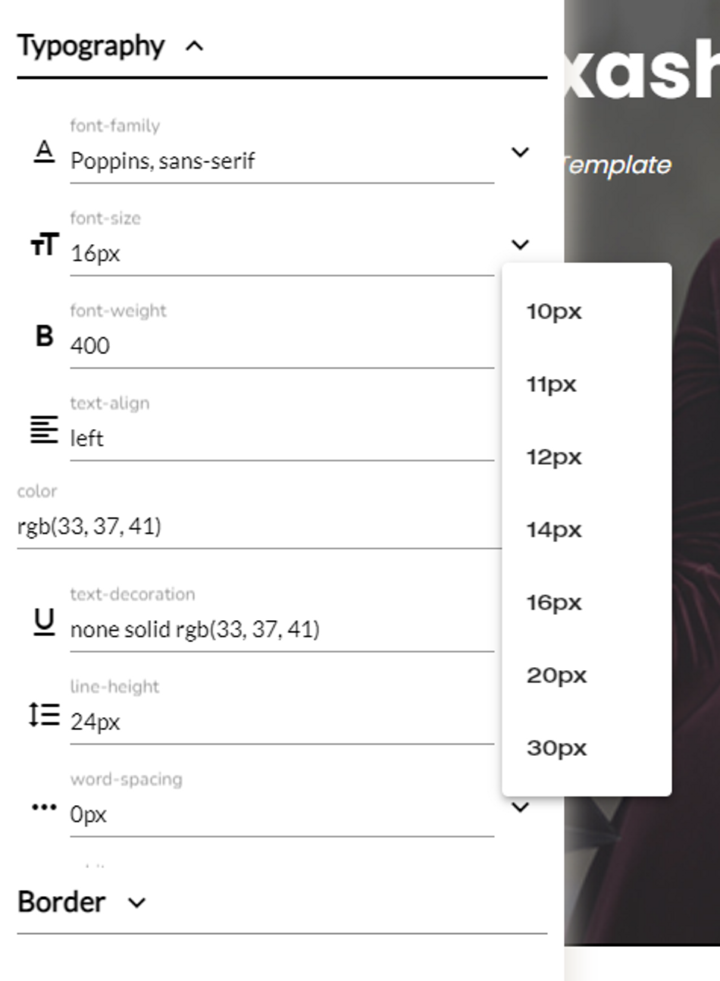Screen dimensions: 720x981
Task: Open the word-spacing dropdown arrow
Action: click(520, 807)
